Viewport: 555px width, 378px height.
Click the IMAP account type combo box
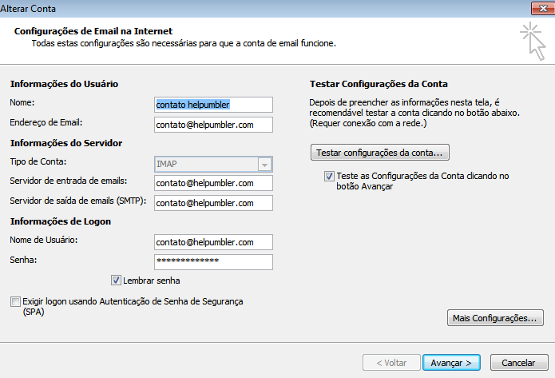click(205, 164)
